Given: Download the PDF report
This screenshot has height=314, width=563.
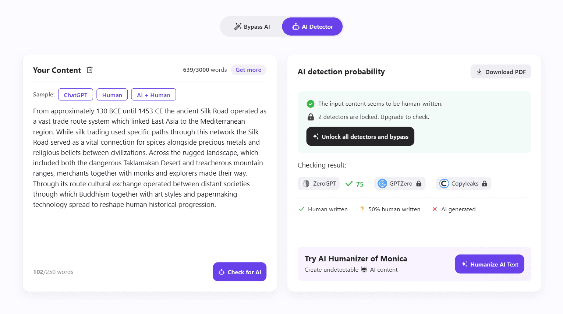Looking at the screenshot, I should click(500, 72).
